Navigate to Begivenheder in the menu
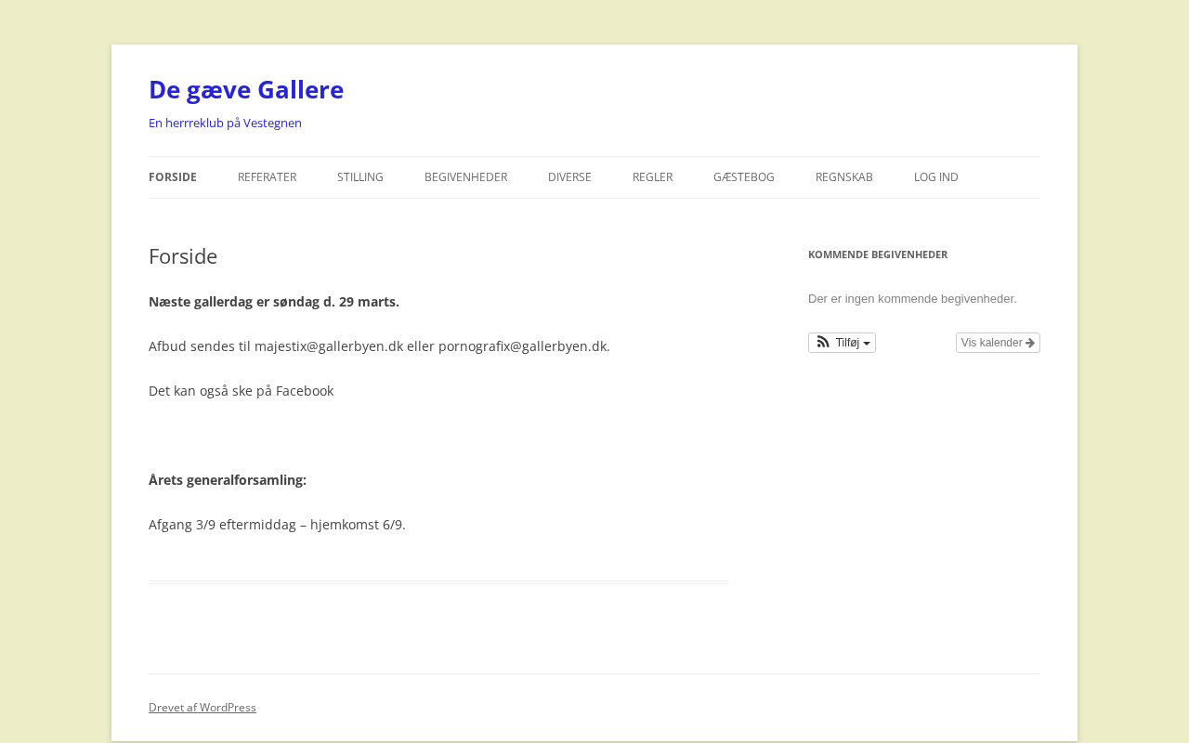This screenshot has height=743, width=1189. [465, 177]
